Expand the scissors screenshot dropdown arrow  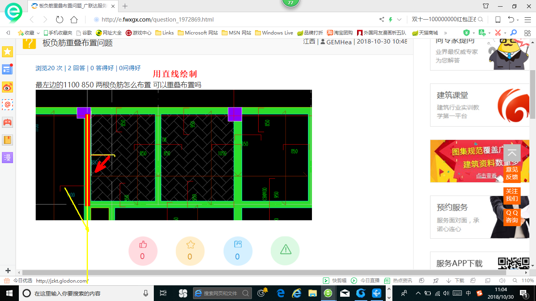(x=505, y=33)
